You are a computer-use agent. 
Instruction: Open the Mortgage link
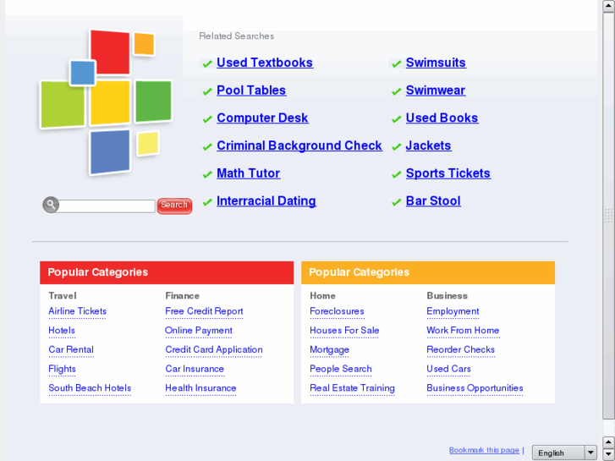tap(329, 350)
